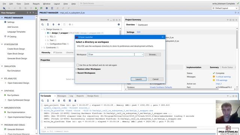The image size is (240, 135).
Task: Open the '1 critical warning' link
Action: [x=223, y=76]
